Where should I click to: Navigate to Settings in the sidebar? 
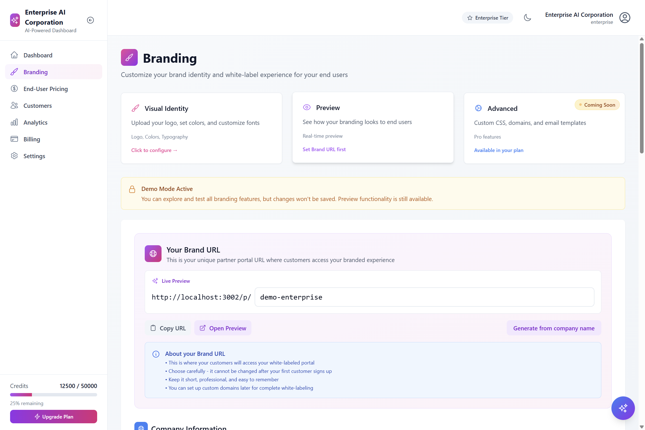[34, 156]
